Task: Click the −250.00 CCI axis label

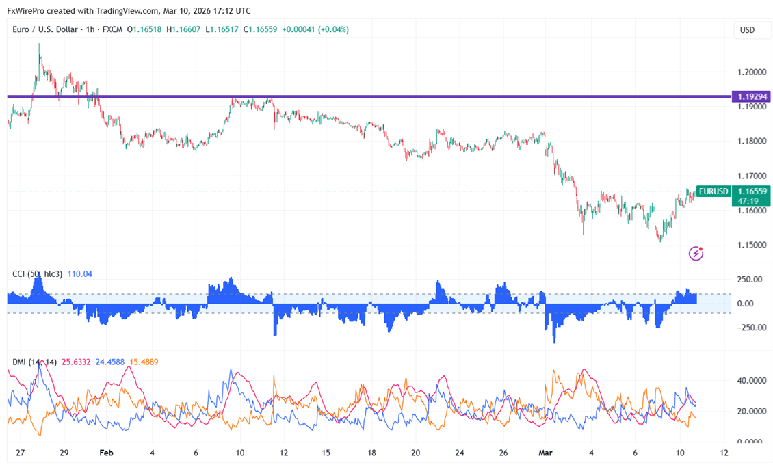Action: click(x=752, y=328)
